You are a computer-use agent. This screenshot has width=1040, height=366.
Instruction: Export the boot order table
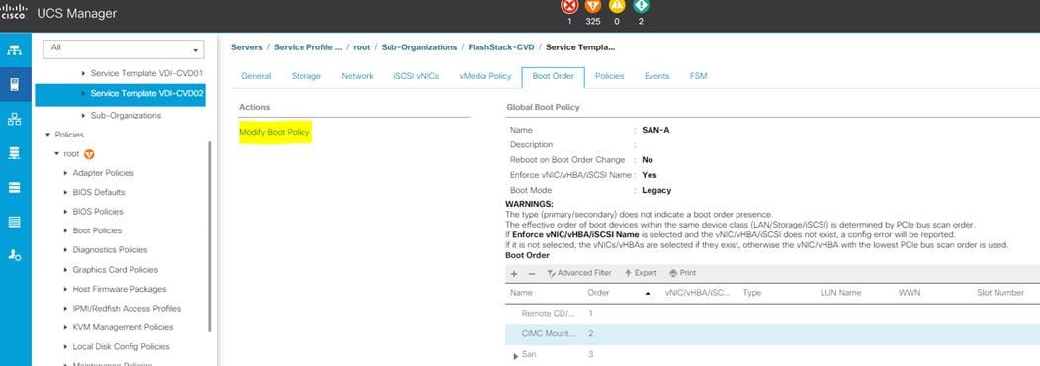pyautogui.click(x=641, y=273)
